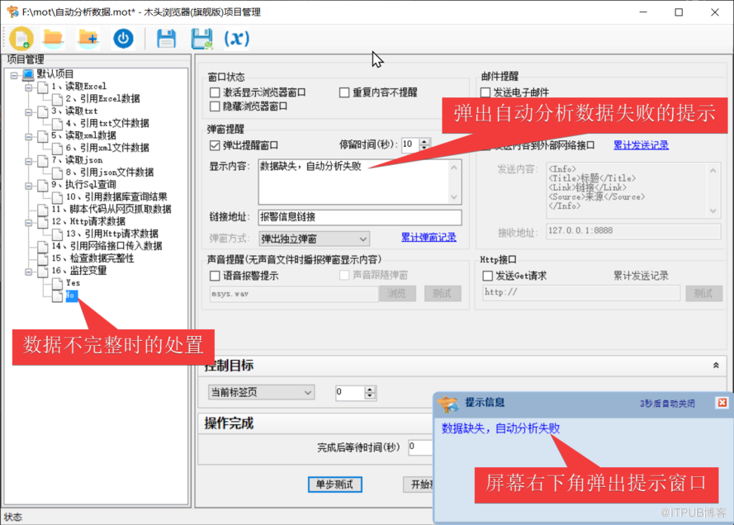Viewport: 734px width, 525px height.
Task: Click the 浏览 sound file button
Action: point(397,293)
